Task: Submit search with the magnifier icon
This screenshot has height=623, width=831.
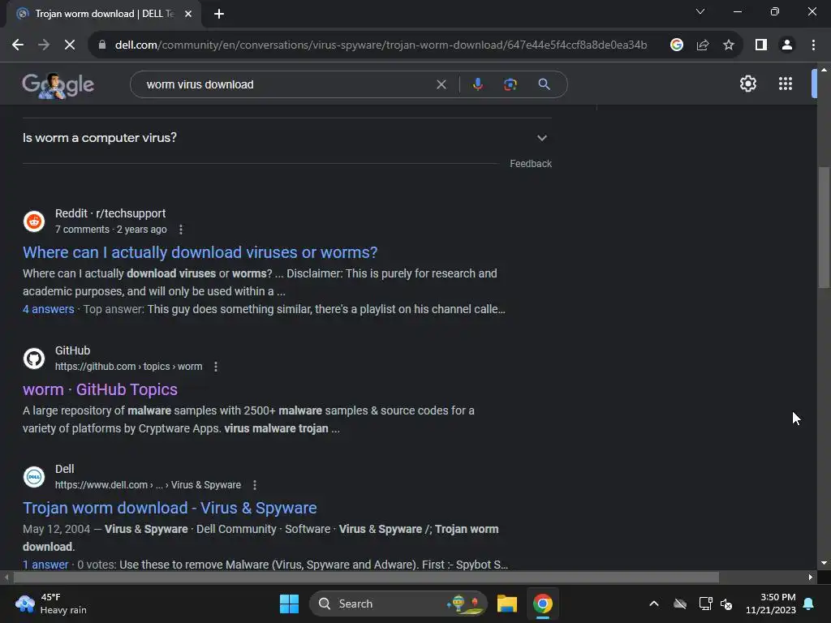Action: click(544, 84)
